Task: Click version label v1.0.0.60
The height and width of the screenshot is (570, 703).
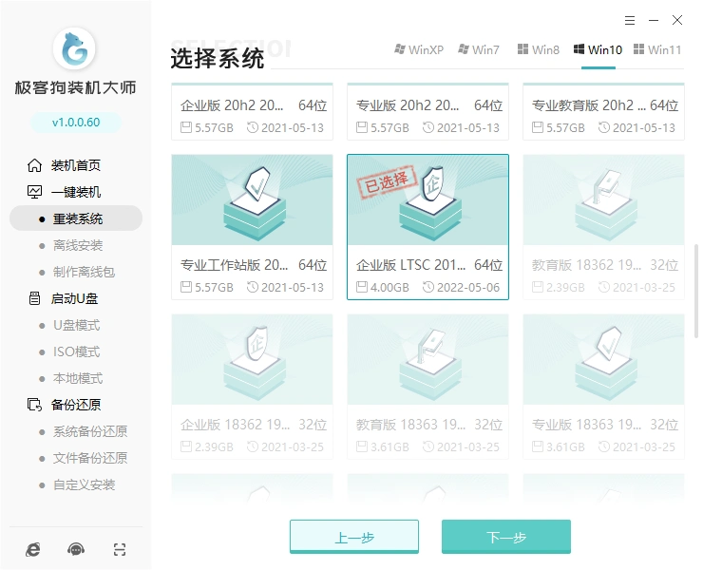Action: [76, 122]
